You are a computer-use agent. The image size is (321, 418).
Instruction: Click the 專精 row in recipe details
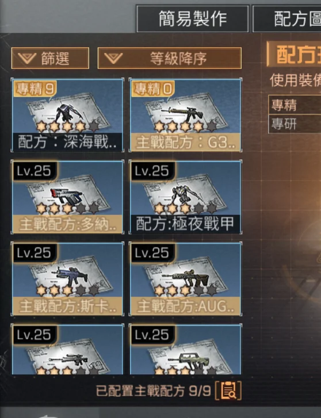(295, 105)
